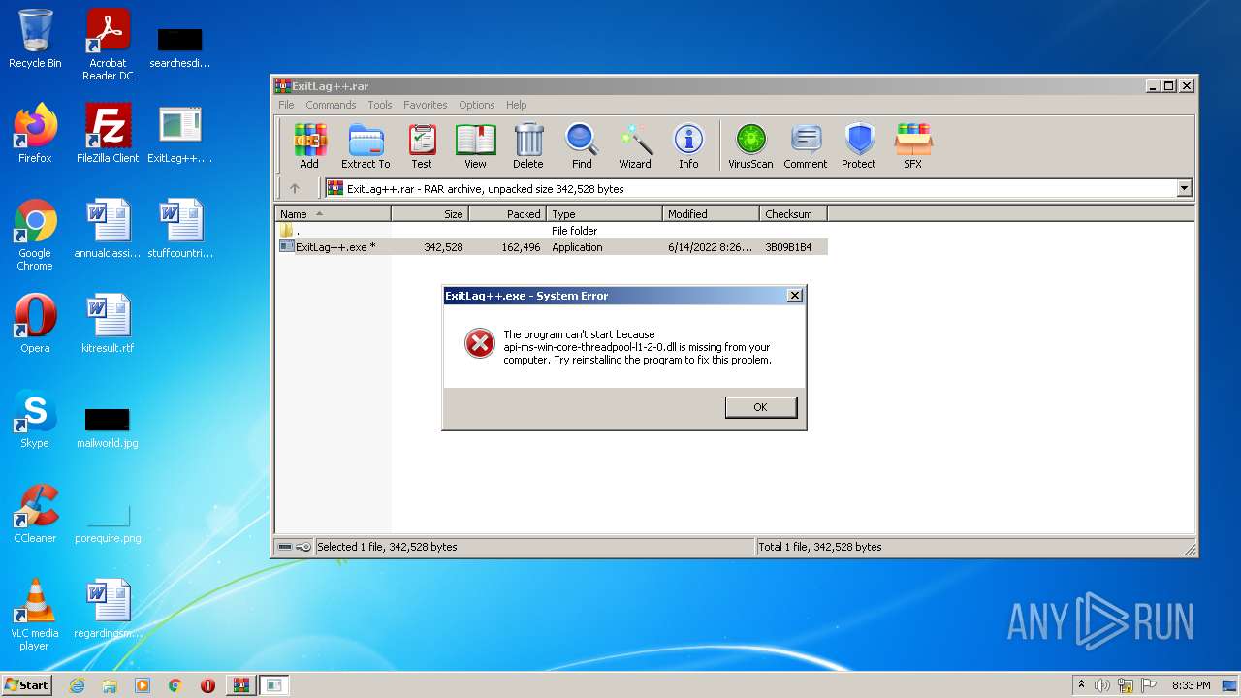Screen dimensions: 1241x698
Task: Launch the Wizard toolbar icon
Action: pos(635,146)
